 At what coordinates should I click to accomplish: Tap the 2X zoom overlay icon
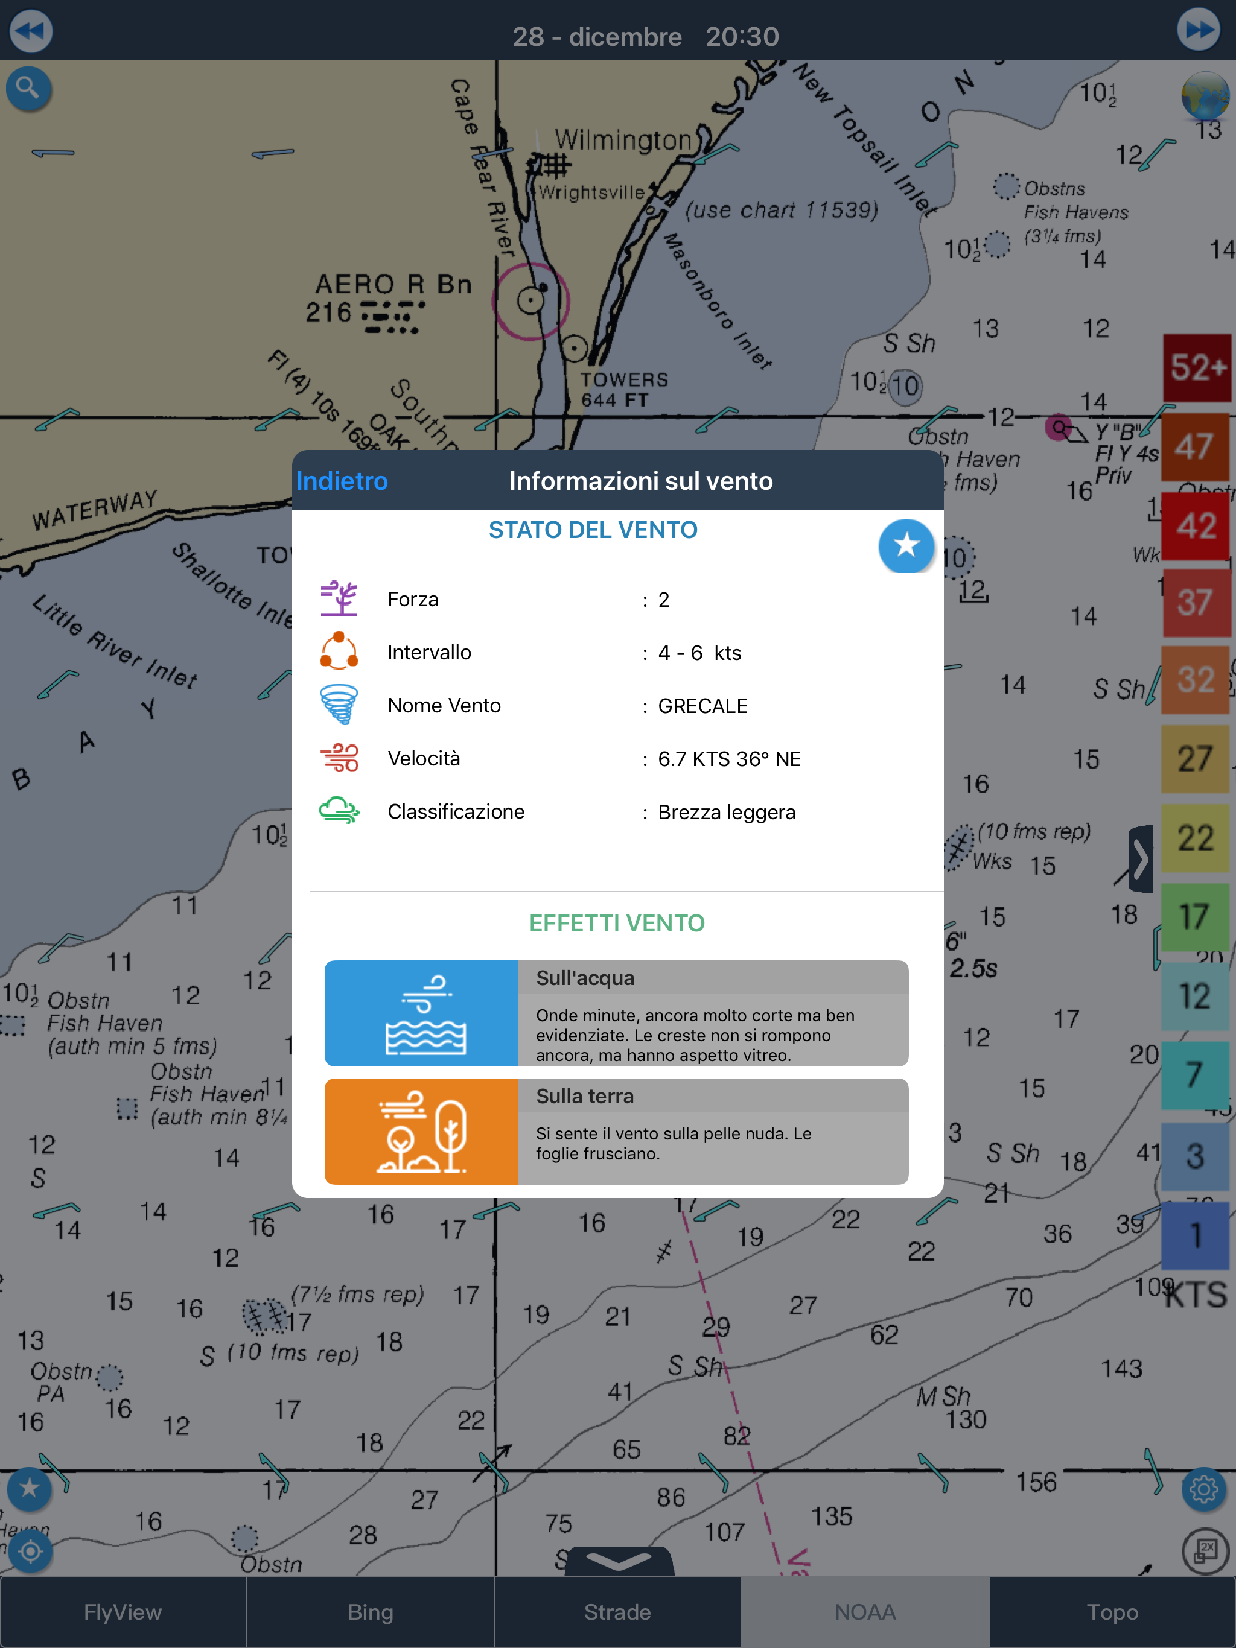point(1205,1551)
